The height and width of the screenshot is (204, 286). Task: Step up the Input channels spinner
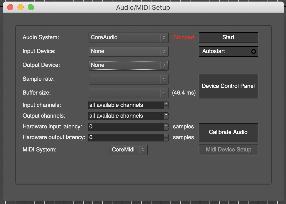pos(166,104)
